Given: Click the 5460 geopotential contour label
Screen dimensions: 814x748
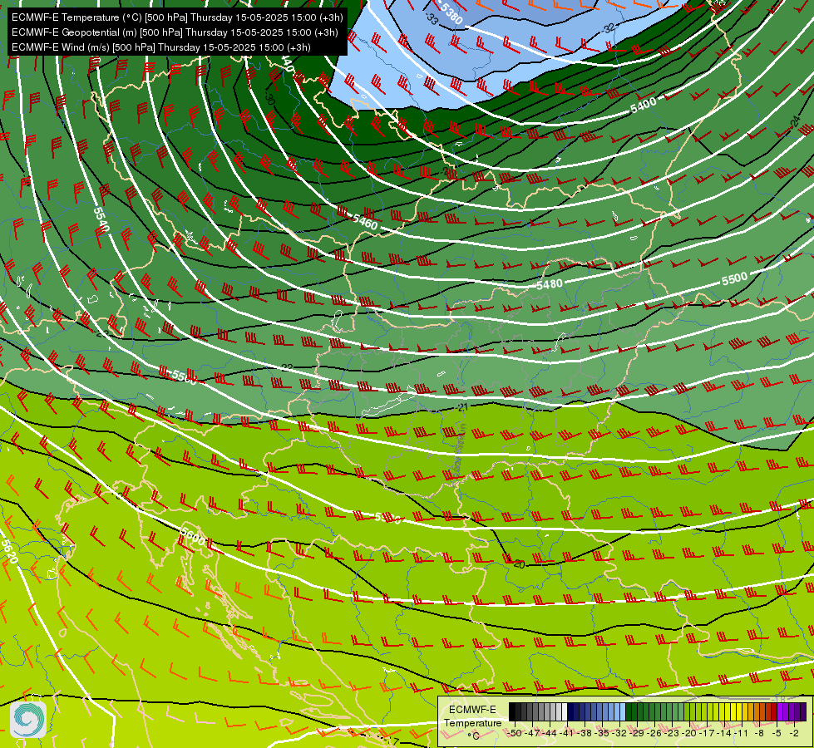Looking at the screenshot, I should pos(365,222).
